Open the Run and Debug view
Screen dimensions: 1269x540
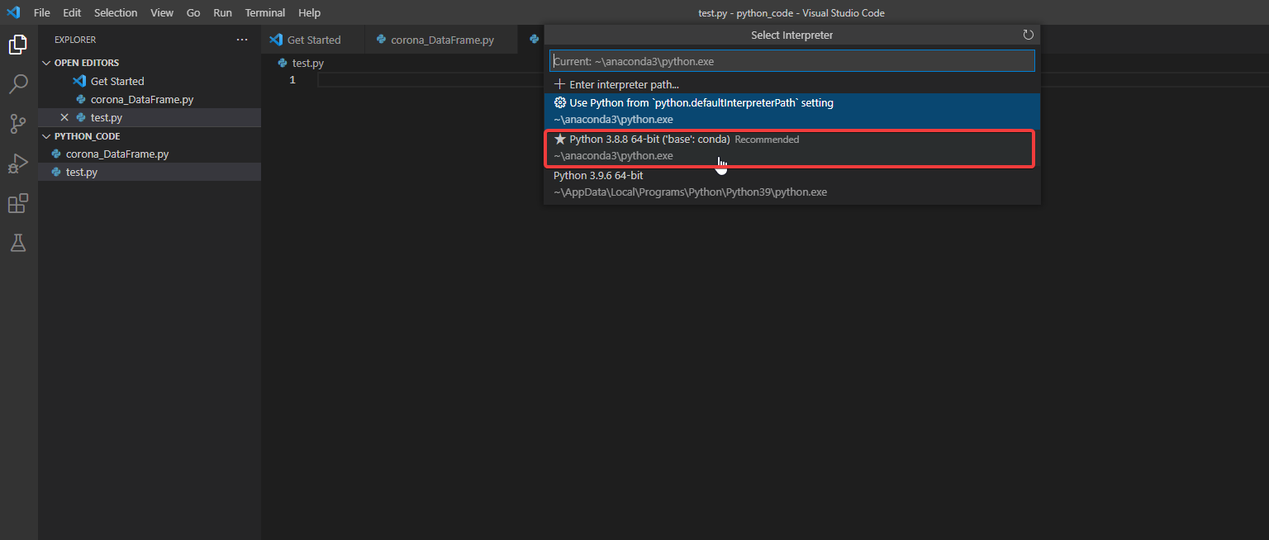tap(18, 163)
